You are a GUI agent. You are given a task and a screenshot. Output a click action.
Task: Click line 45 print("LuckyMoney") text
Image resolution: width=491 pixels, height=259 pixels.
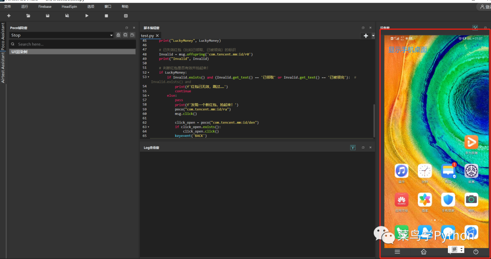coord(190,40)
